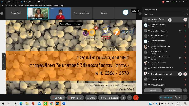This screenshot has height=106, width=189.
Task: Toggle mute for Ajchara Kittiaphinun
Action: coord(185,36)
